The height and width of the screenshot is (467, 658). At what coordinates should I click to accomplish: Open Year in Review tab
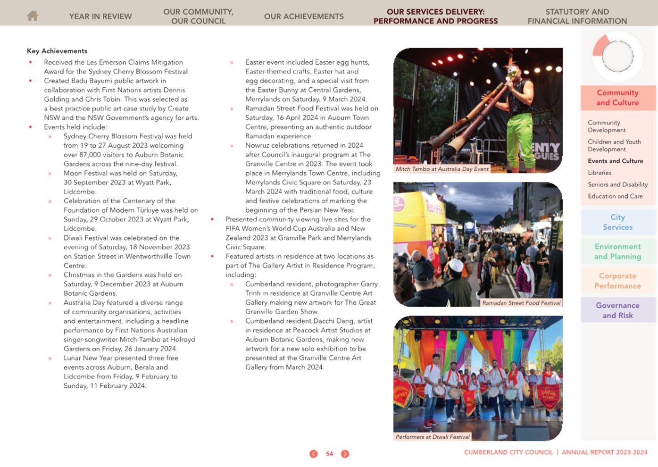100,17
